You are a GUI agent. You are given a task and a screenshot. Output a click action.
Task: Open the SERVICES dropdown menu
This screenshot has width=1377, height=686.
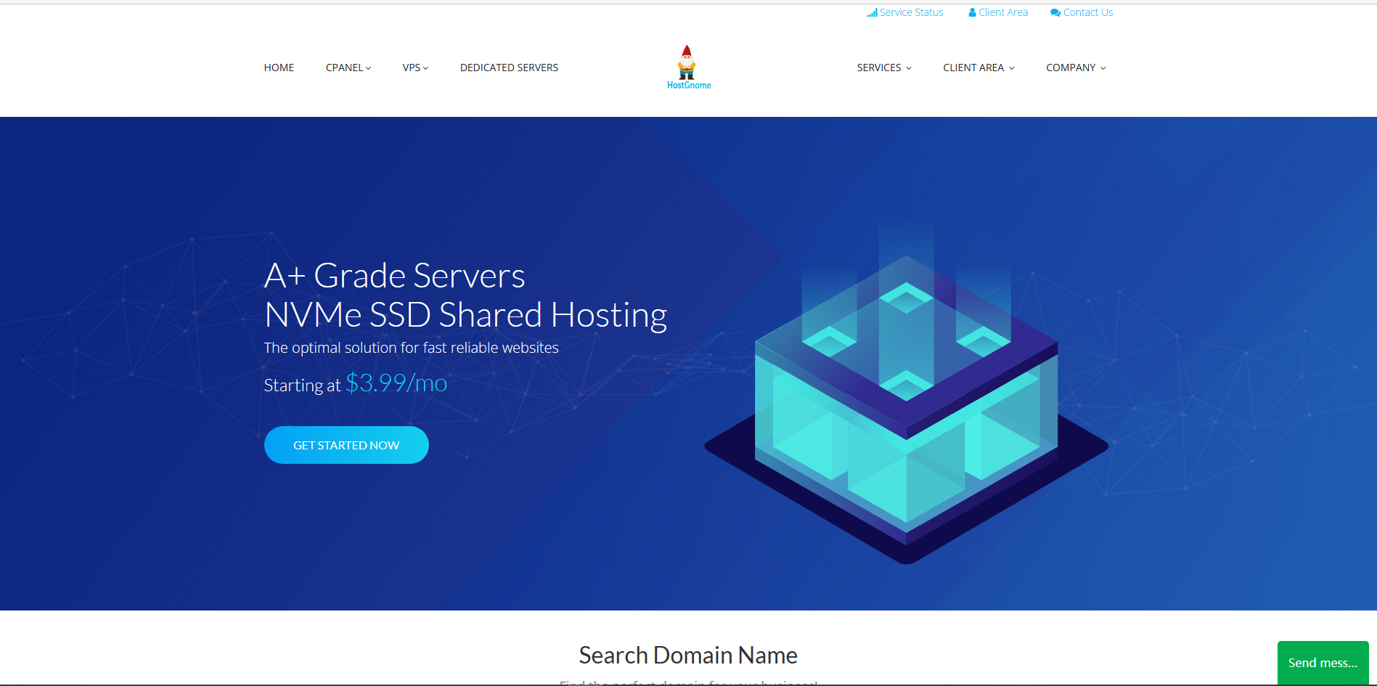[883, 68]
